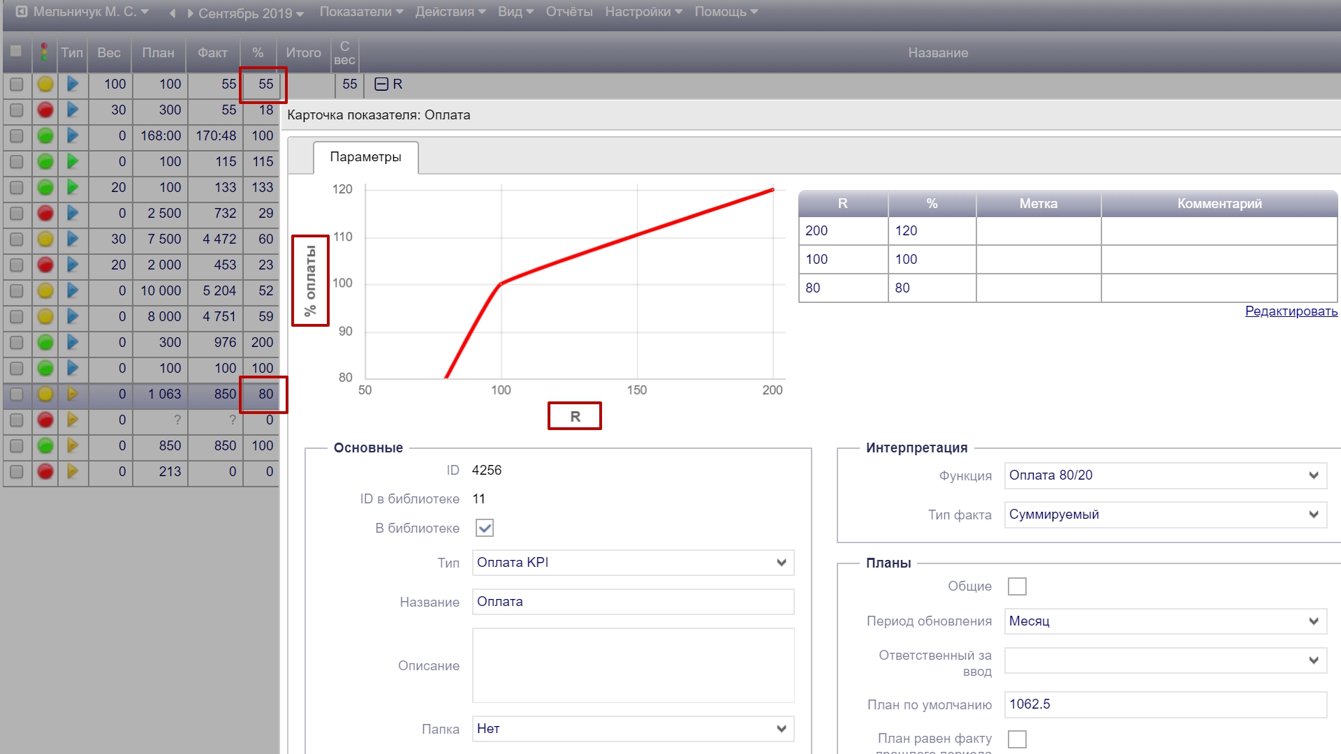Uncheck the В библиотеке checkbox
The height and width of the screenshot is (754, 1341).
pos(485,528)
